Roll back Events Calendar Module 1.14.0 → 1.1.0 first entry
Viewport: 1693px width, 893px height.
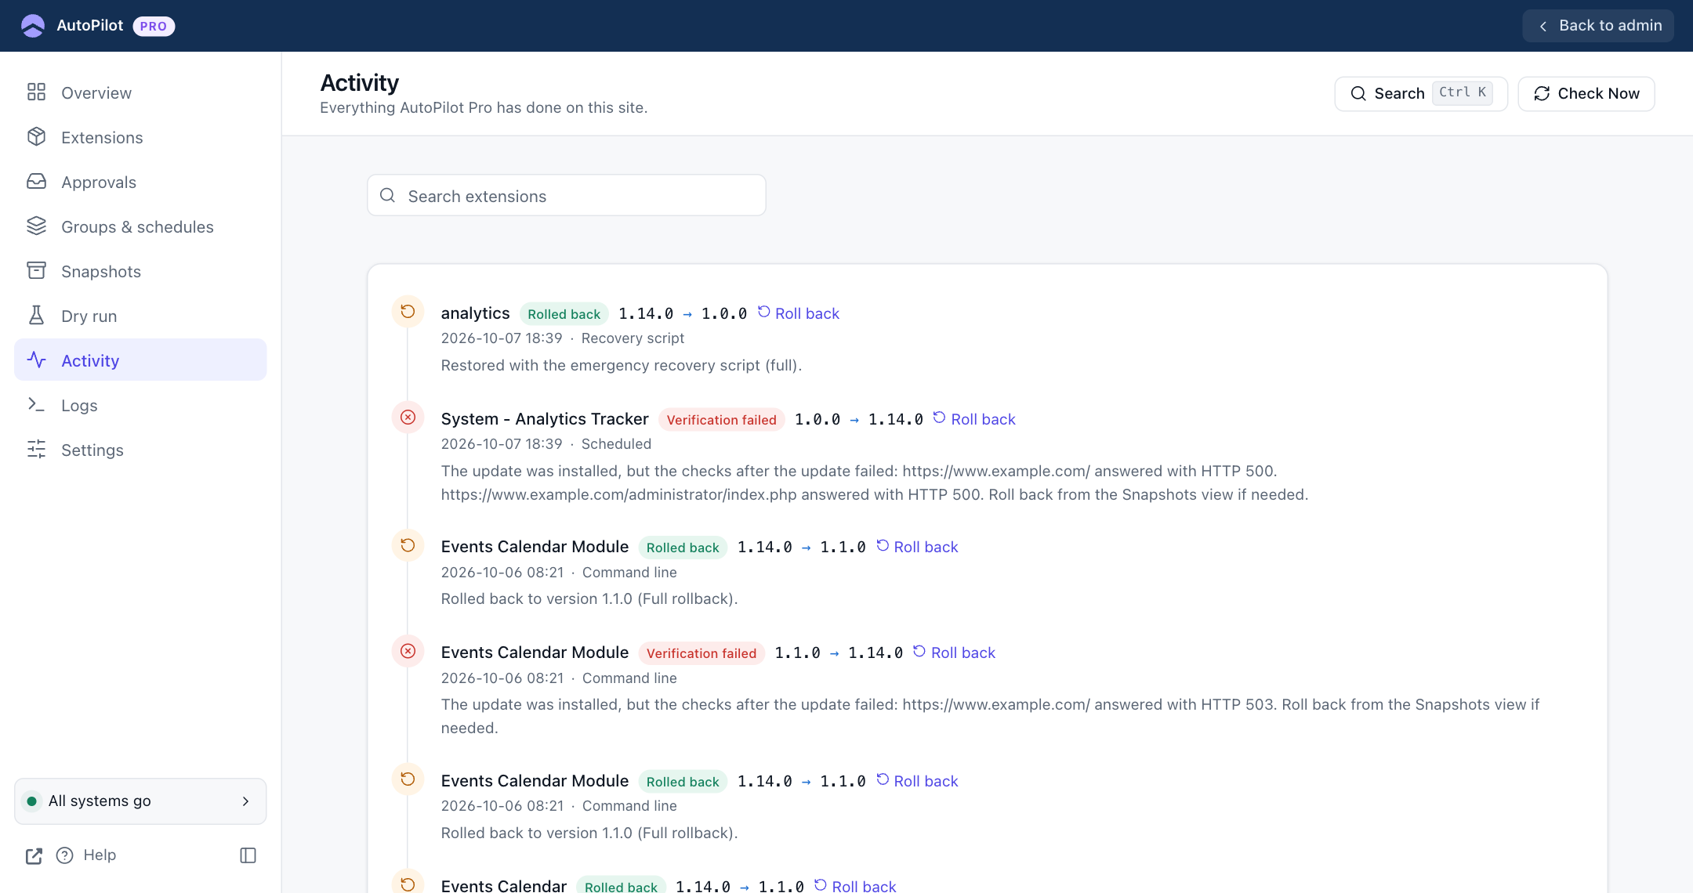(x=917, y=547)
